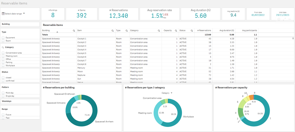Click the Reservable items table scrollbar thumb
This screenshot has height=132, width=295.
point(293,38)
